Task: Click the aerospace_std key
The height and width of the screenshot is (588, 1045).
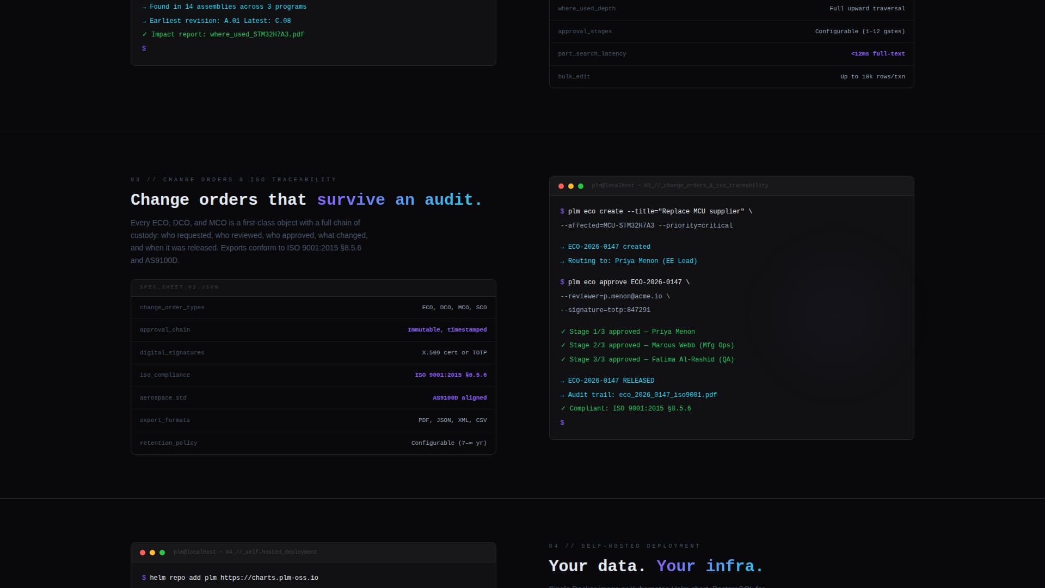Action: [163, 398]
